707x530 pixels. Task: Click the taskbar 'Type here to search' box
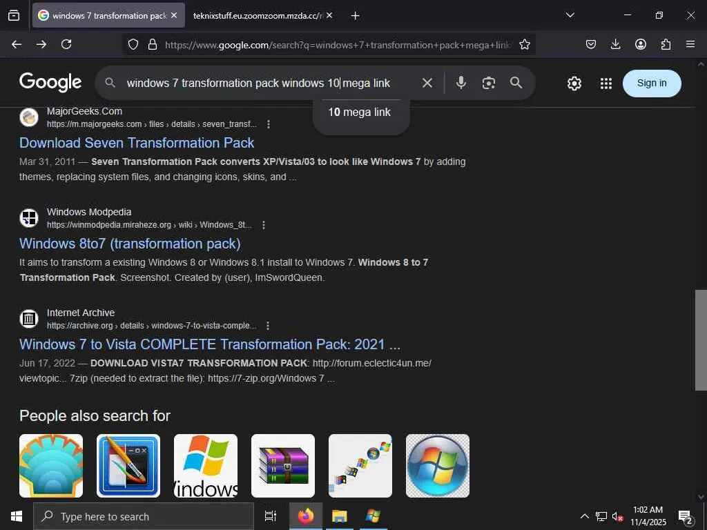[x=144, y=516]
